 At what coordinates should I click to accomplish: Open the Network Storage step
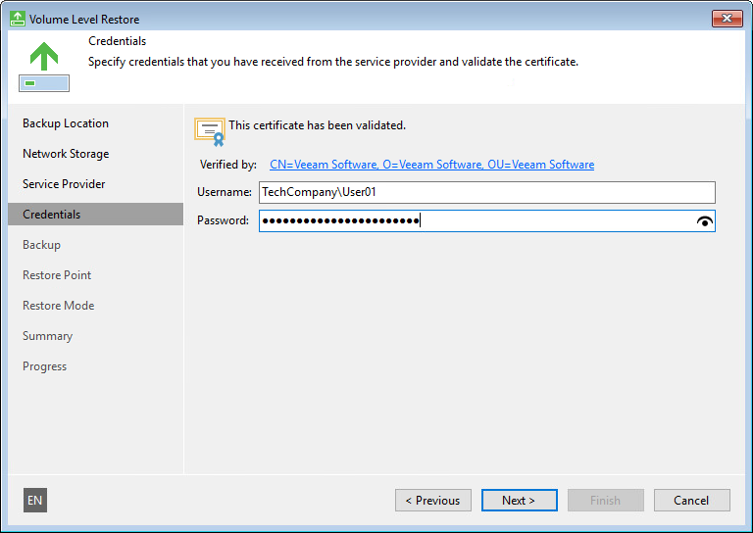(66, 154)
